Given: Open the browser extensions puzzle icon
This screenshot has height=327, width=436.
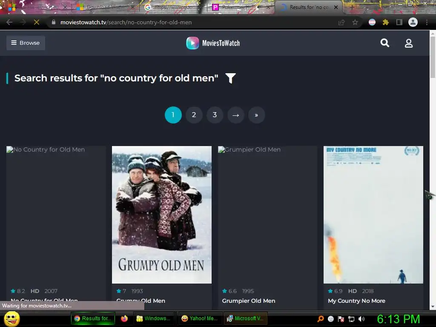Looking at the screenshot, I should click(x=385, y=22).
